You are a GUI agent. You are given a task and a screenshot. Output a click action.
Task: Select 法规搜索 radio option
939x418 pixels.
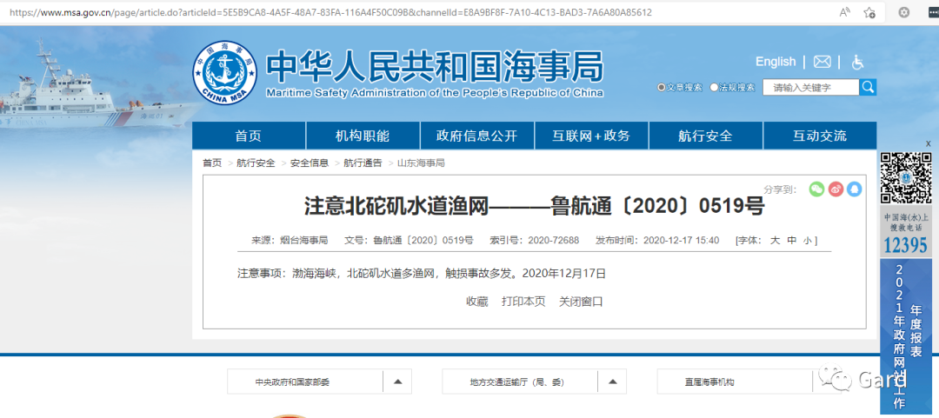pos(714,88)
